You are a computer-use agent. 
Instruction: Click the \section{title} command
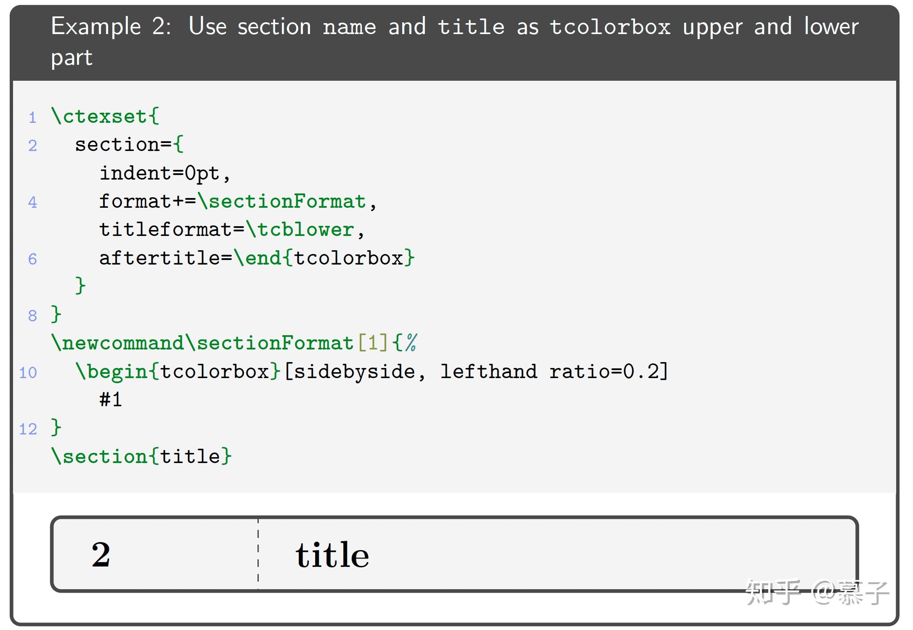click(x=141, y=457)
